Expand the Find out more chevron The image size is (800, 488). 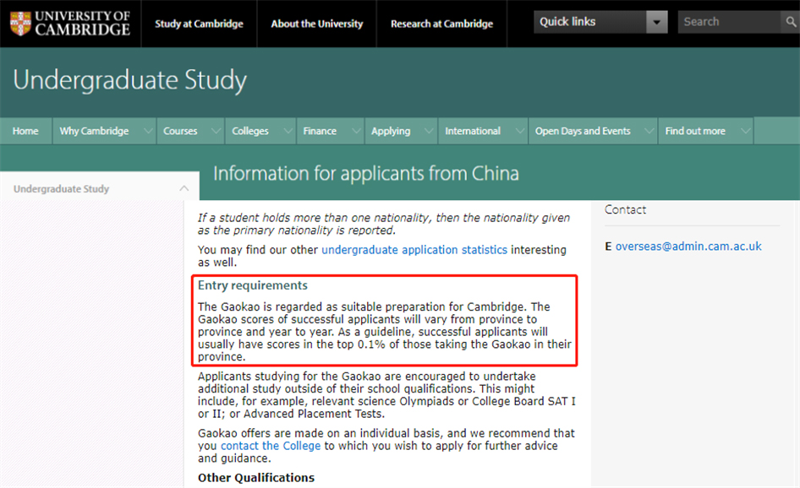745,131
